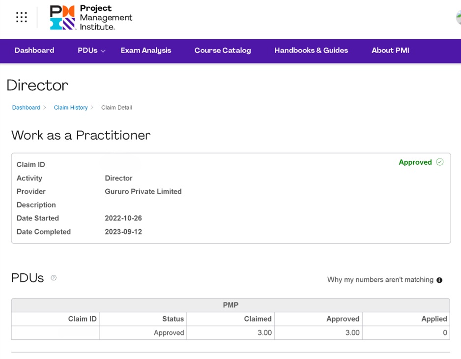Click the help icon beside PDUs heading
This screenshot has width=461, height=359.
pos(54,278)
